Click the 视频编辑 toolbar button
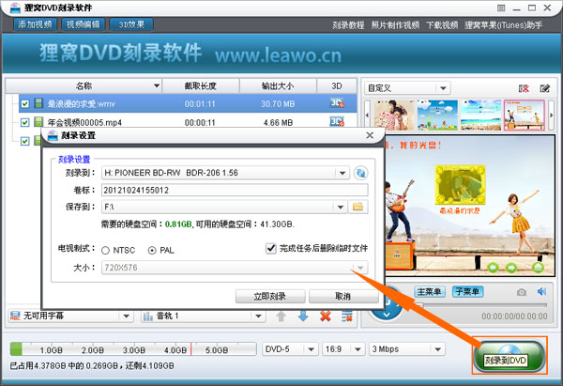Image resolution: width=563 pixels, height=386 pixels. (83, 24)
